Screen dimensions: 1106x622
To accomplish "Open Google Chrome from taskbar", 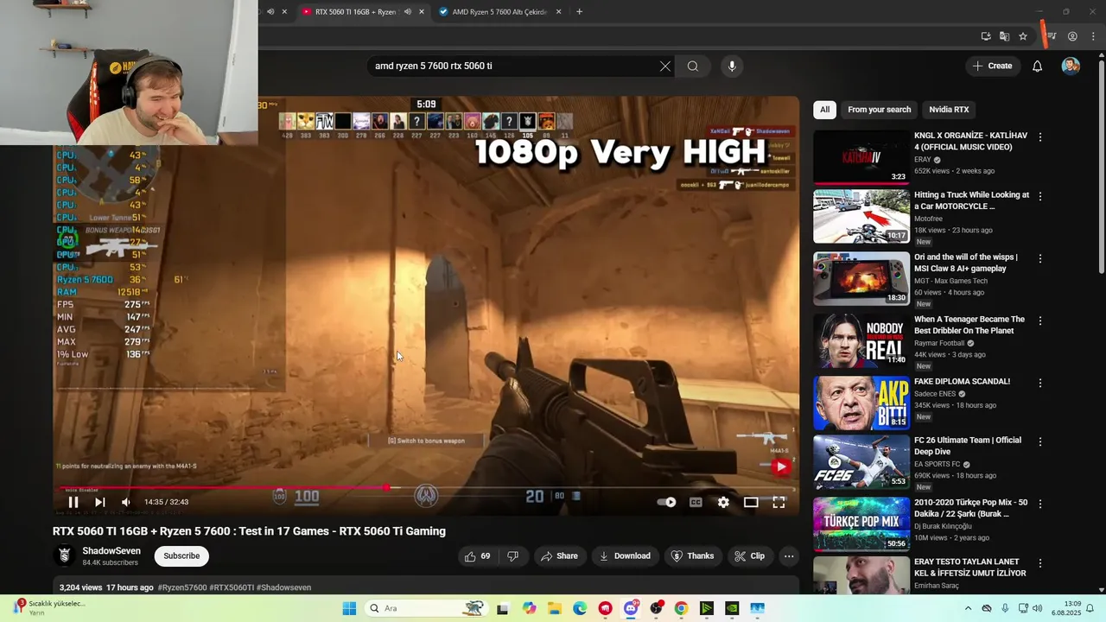I will [681, 608].
